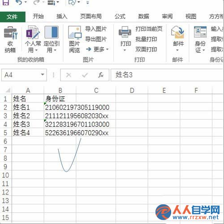Click the formula bar showing 姓名3

167,75
